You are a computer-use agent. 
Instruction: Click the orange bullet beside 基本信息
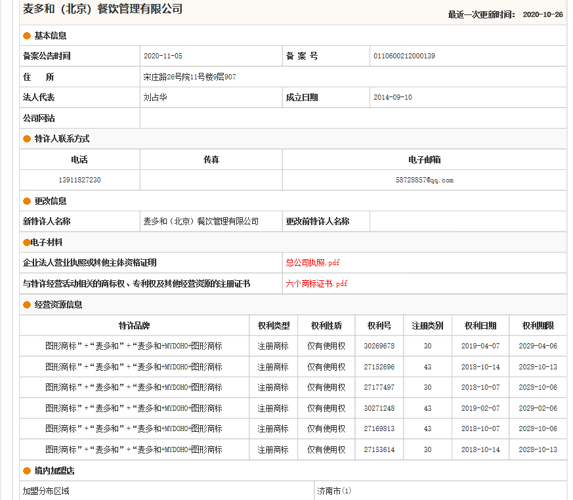tap(27, 35)
